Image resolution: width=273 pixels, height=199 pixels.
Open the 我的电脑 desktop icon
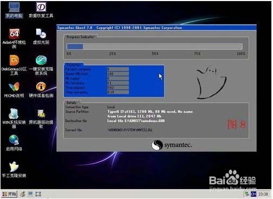tap(14, 10)
